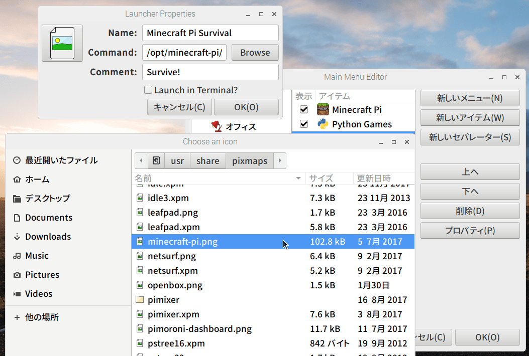Uncheck the Minecraft Pi visibility checkbox

[303, 109]
